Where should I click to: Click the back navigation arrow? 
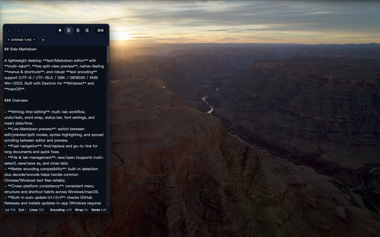[x=10, y=30]
